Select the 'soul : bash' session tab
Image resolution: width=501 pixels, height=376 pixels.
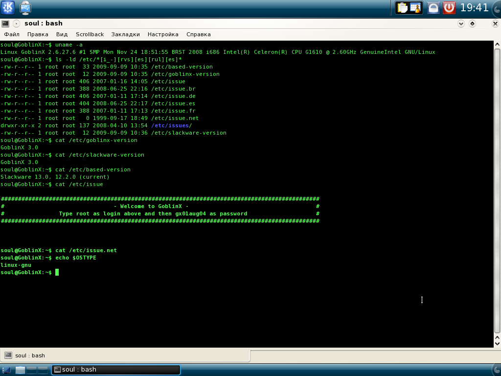click(x=125, y=355)
